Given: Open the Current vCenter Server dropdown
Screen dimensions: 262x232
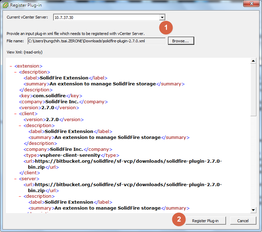Looking at the screenshot, I should (162, 17).
